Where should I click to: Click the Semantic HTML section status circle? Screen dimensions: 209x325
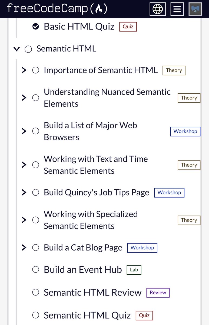click(x=28, y=49)
